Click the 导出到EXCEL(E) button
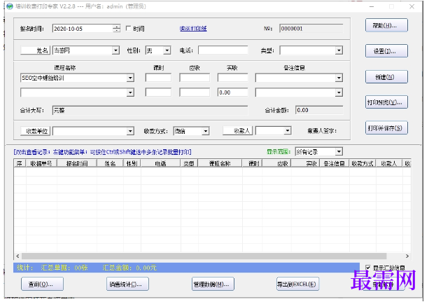429x302 pixels. 297,284
